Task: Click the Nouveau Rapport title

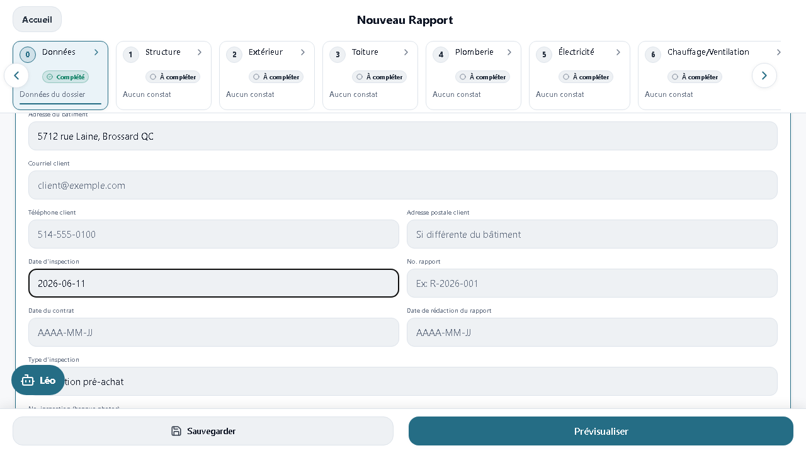Action: (405, 20)
